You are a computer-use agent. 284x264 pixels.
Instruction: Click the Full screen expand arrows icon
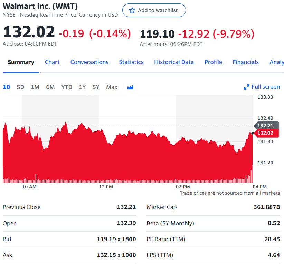tap(246, 87)
